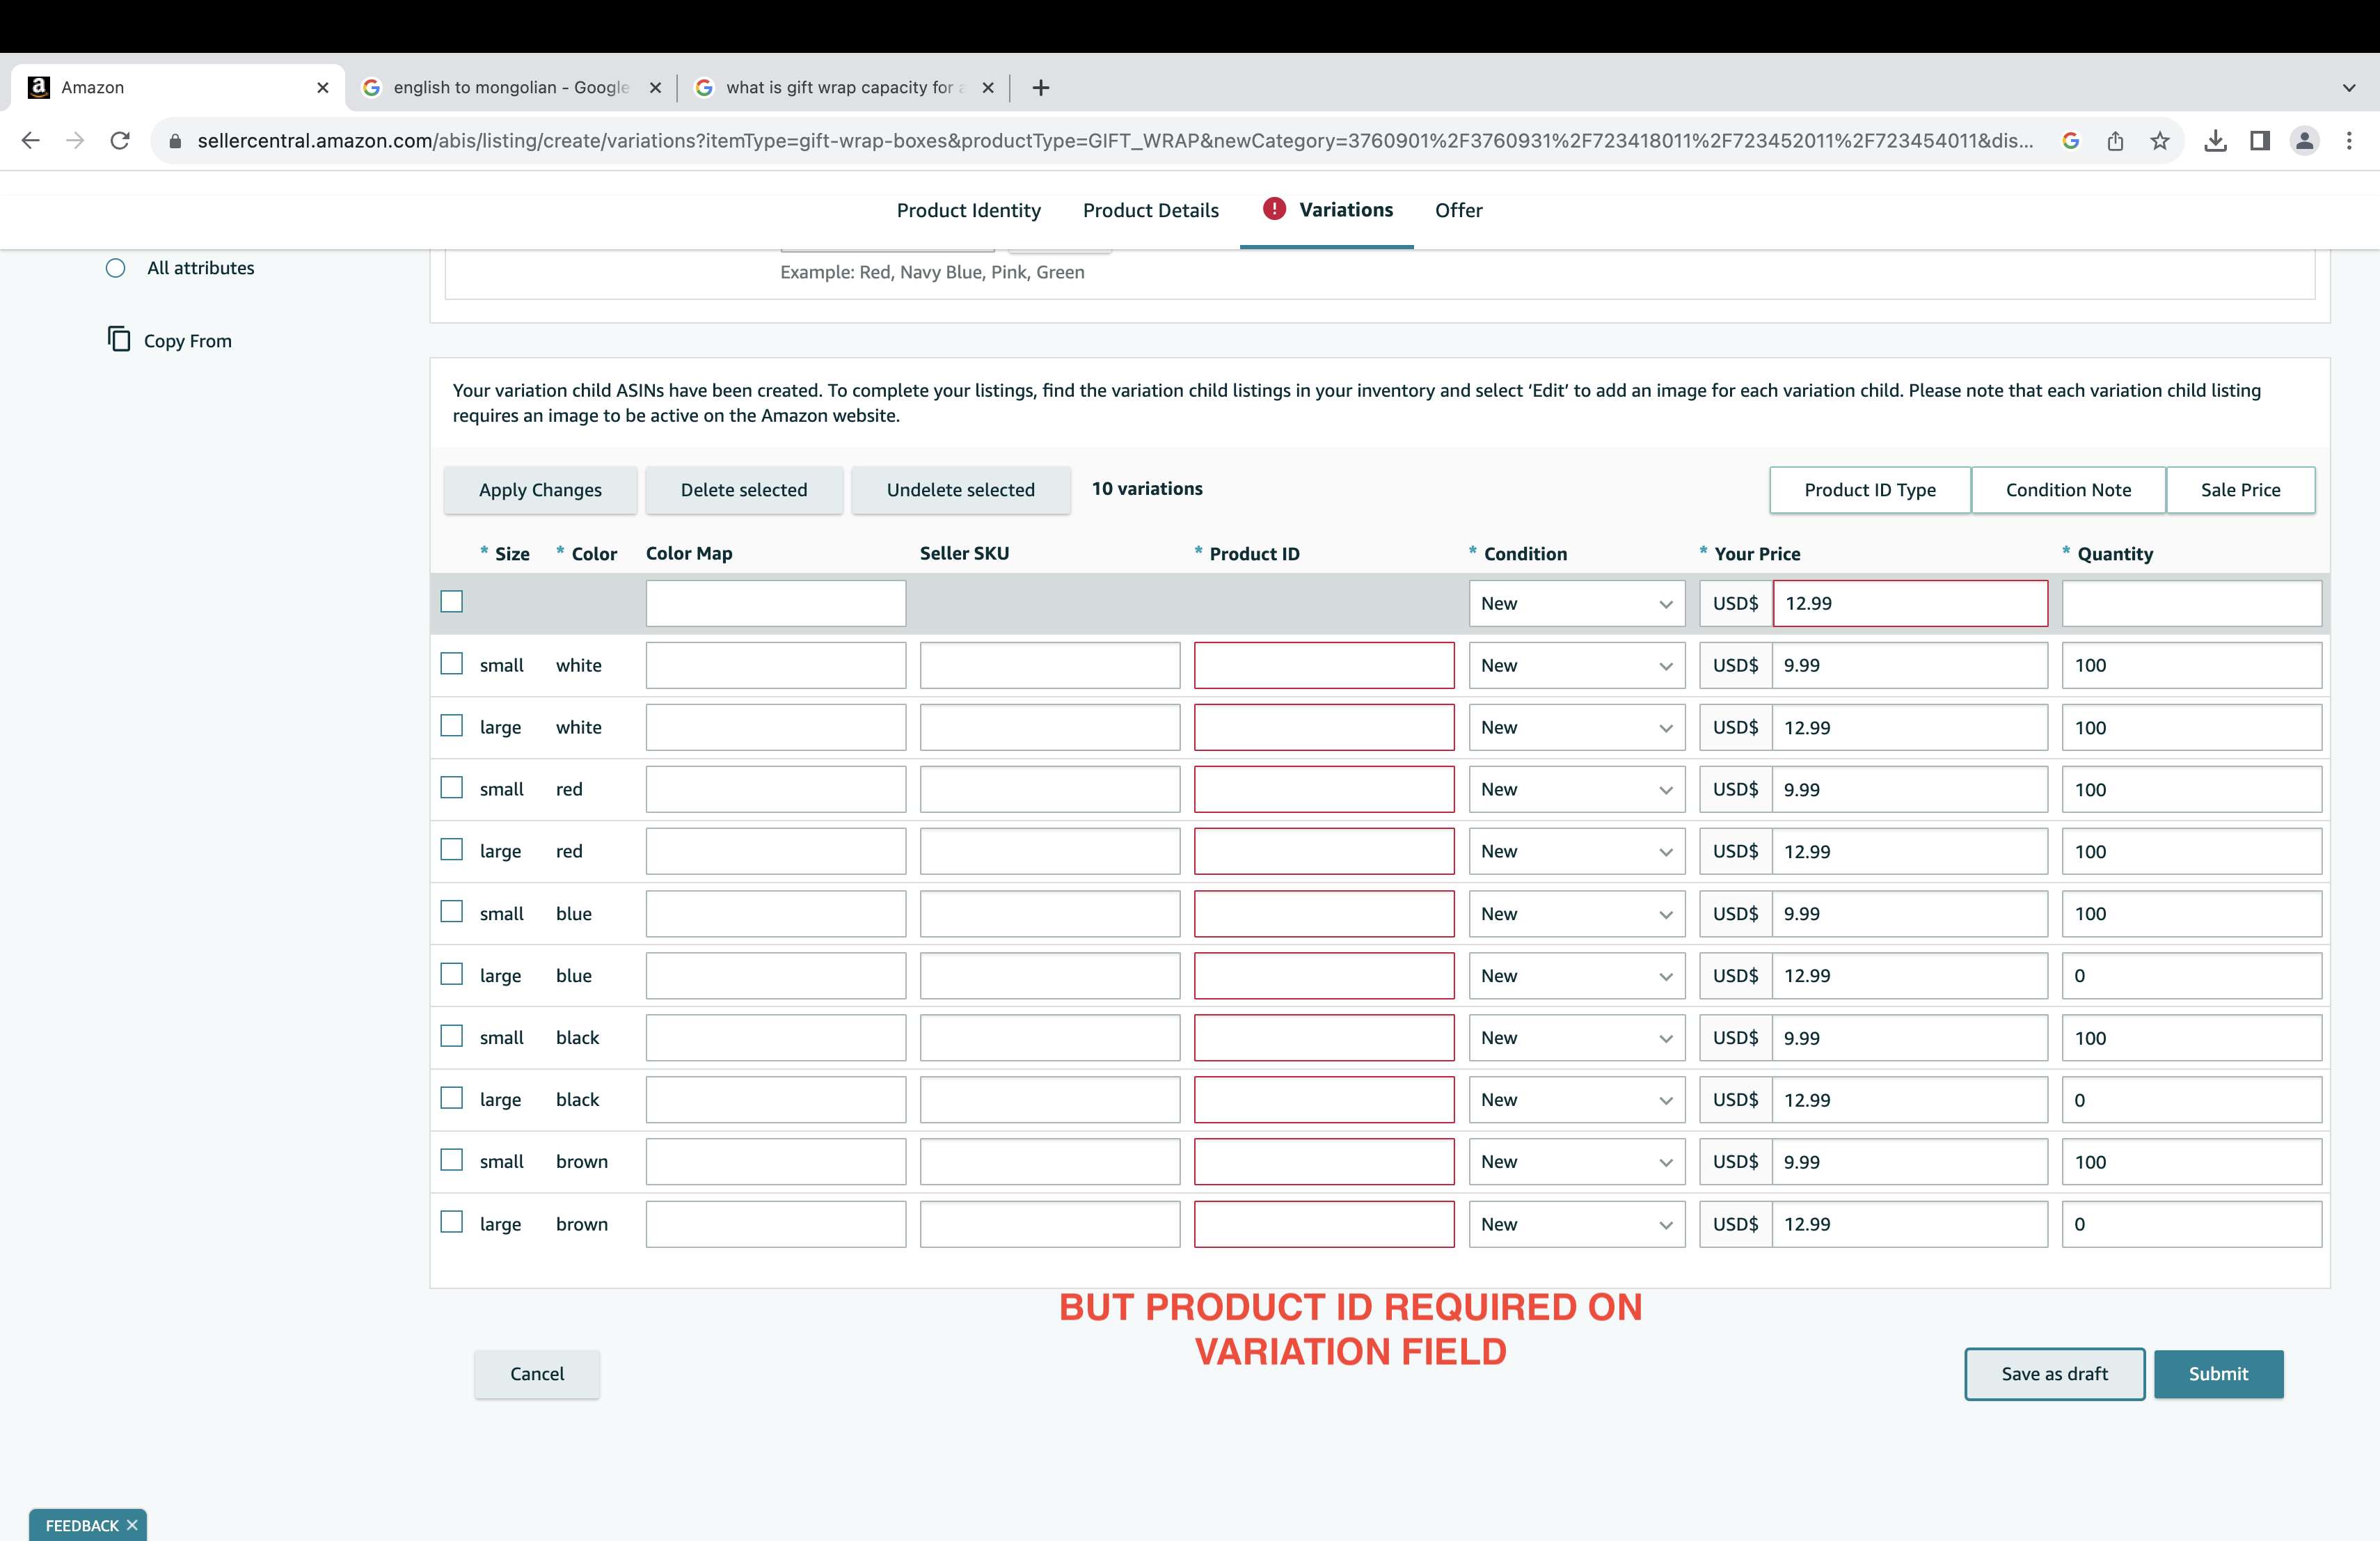Screen dimensions: 2380x1541
Task: Click Save as draft
Action: click(x=2054, y=1374)
